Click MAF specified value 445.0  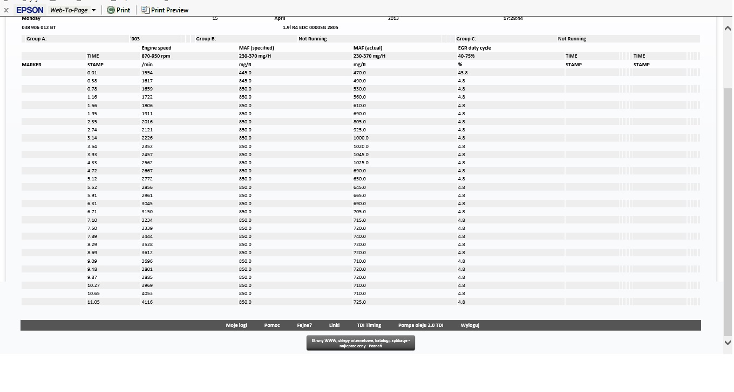(245, 73)
